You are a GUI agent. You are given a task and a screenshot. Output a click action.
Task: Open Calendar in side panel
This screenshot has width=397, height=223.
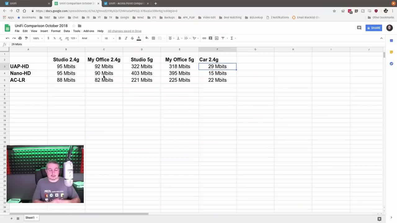(x=391, y=41)
